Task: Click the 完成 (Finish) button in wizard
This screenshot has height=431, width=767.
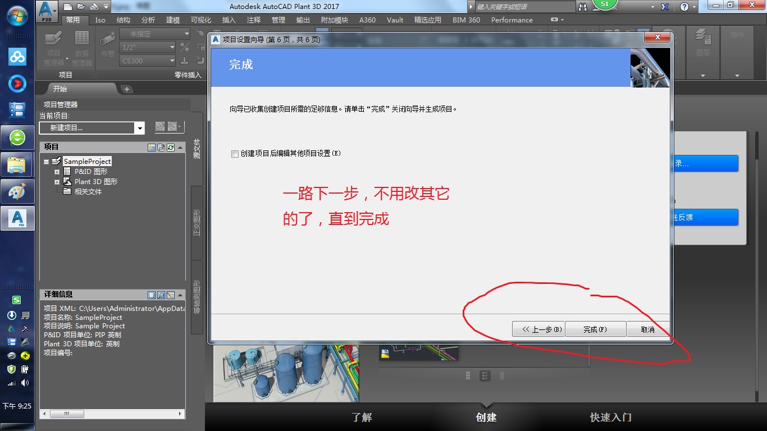Action: coord(595,329)
